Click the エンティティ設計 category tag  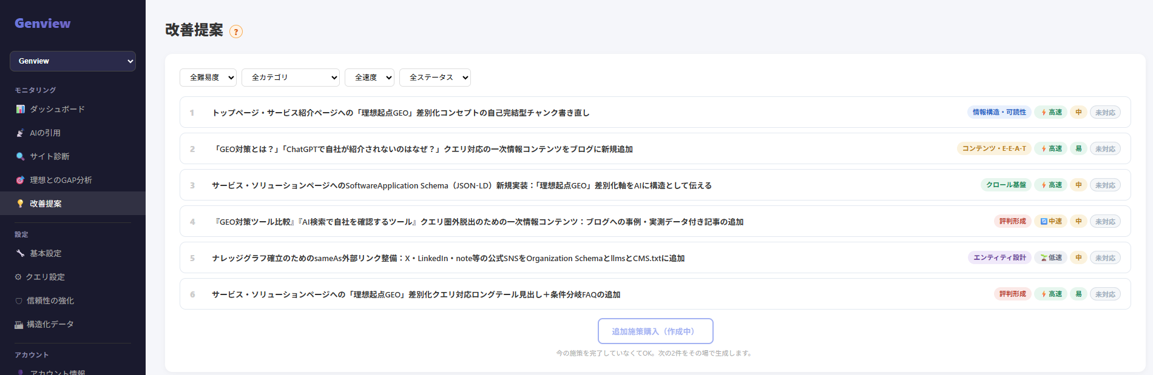pyautogui.click(x=999, y=257)
